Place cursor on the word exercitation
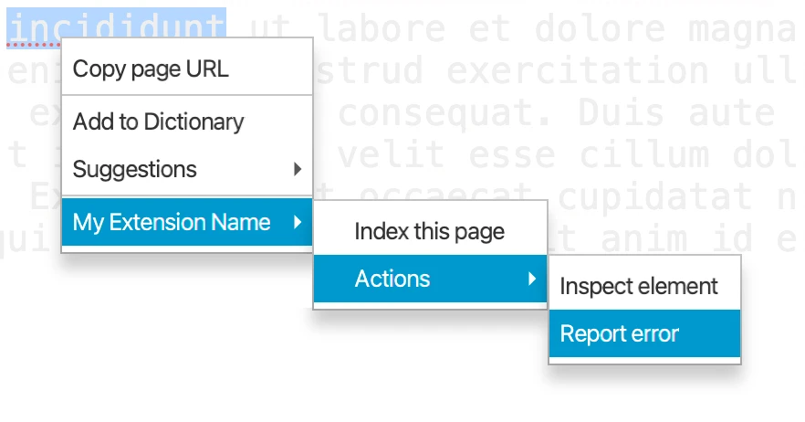The width and height of the screenshot is (805, 422). [577, 71]
